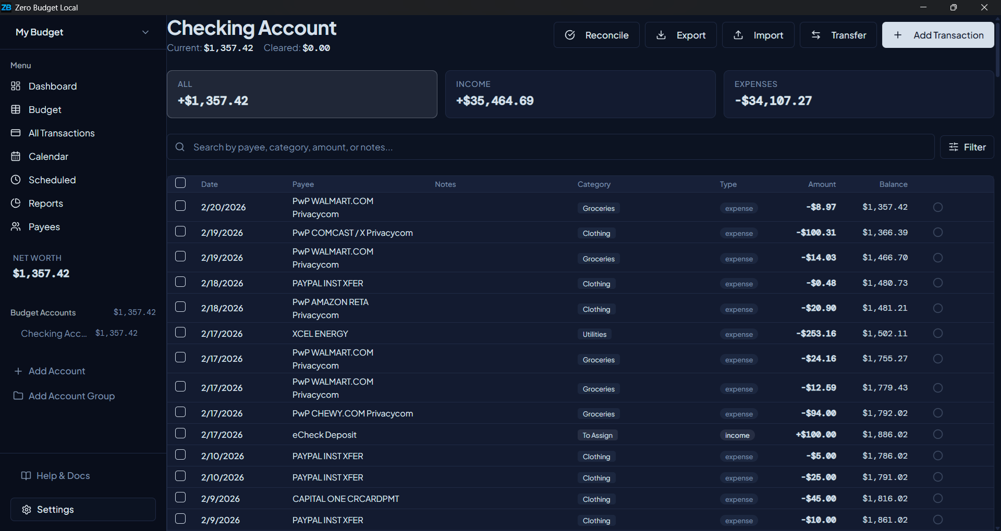Select the XCEL ENERGY row checkbox
The width and height of the screenshot is (1001, 531).
[180, 332]
